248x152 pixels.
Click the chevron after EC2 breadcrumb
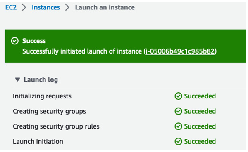(24, 7)
